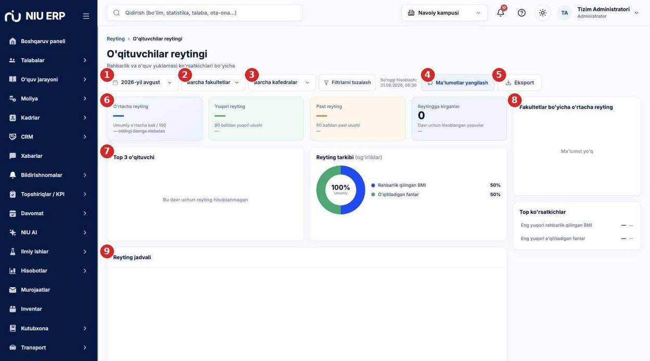Open the 2026-yil avgust period dropdown
The width and height of the screenshot is (650, 361).
pos(142,83)
